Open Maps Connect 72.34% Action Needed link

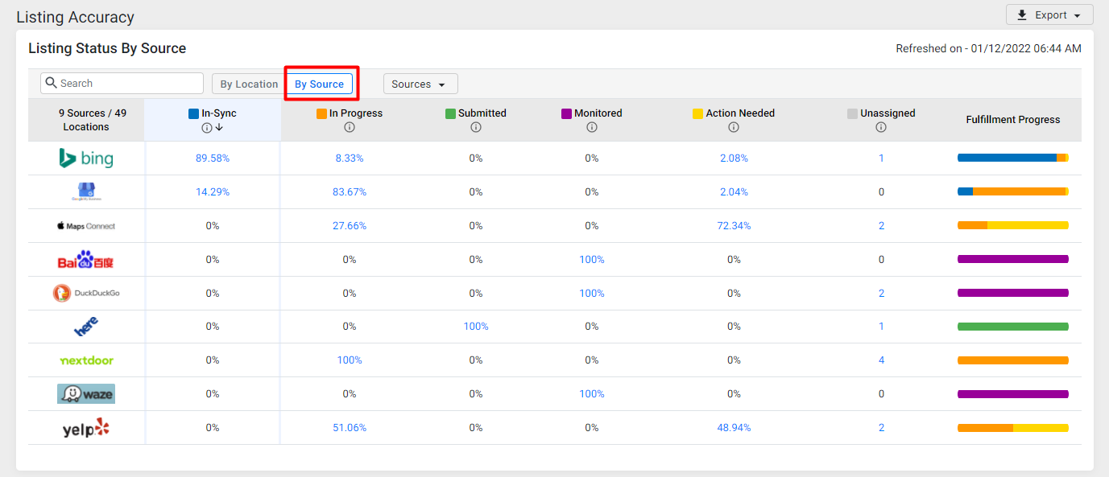(x=734, y=226)
